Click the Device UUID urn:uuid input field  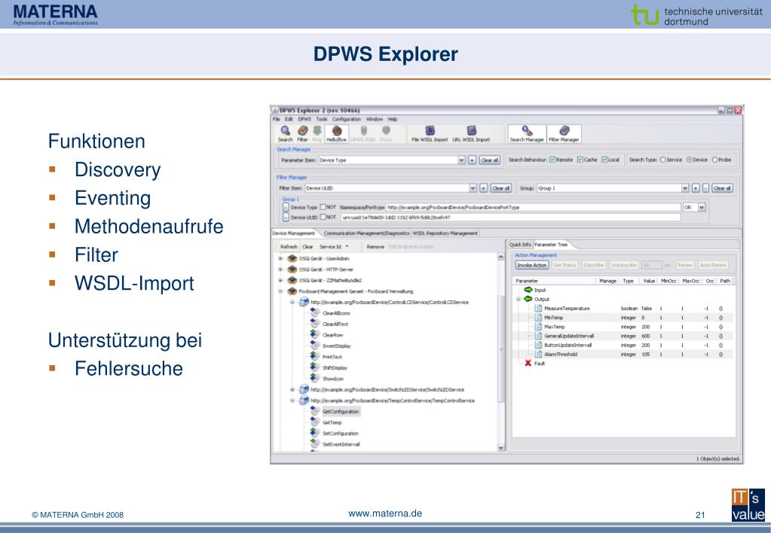point(510,217)
